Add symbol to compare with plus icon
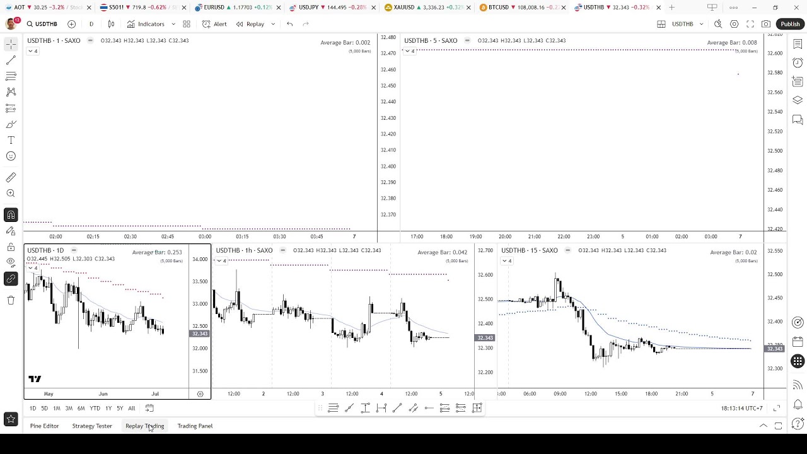 [71, 24]
